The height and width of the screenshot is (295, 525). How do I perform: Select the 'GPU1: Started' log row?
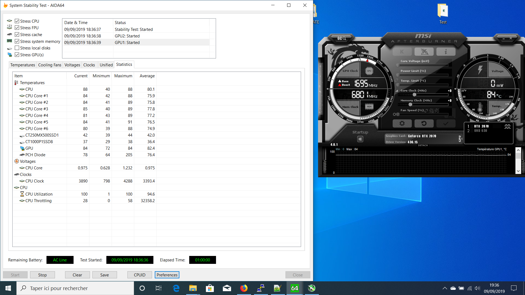[137, 42]
